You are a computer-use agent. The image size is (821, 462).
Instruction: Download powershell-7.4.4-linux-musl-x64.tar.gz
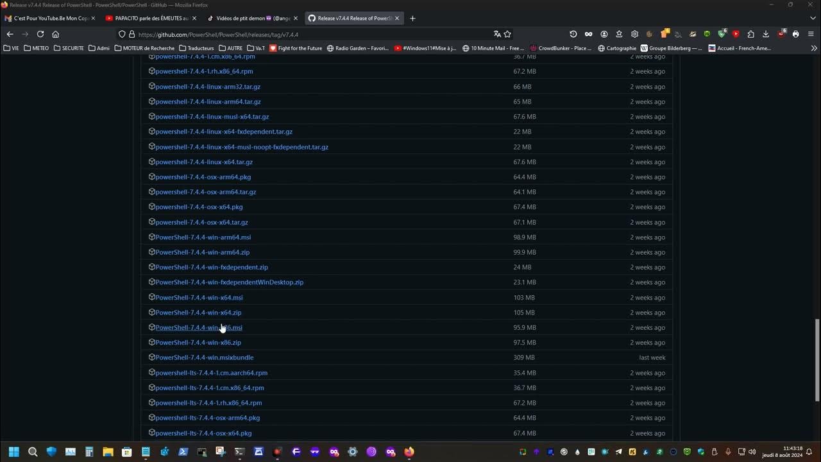[212, 117]
